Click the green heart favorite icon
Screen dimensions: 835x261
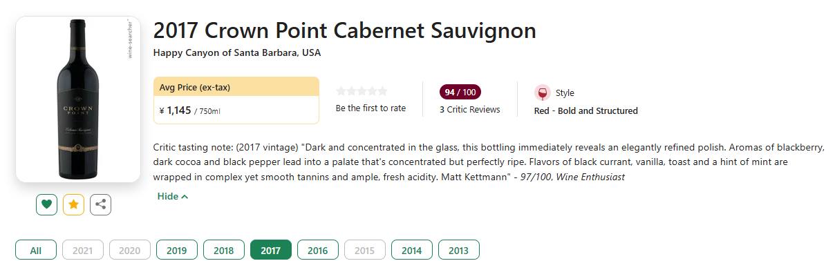(46, 204)
